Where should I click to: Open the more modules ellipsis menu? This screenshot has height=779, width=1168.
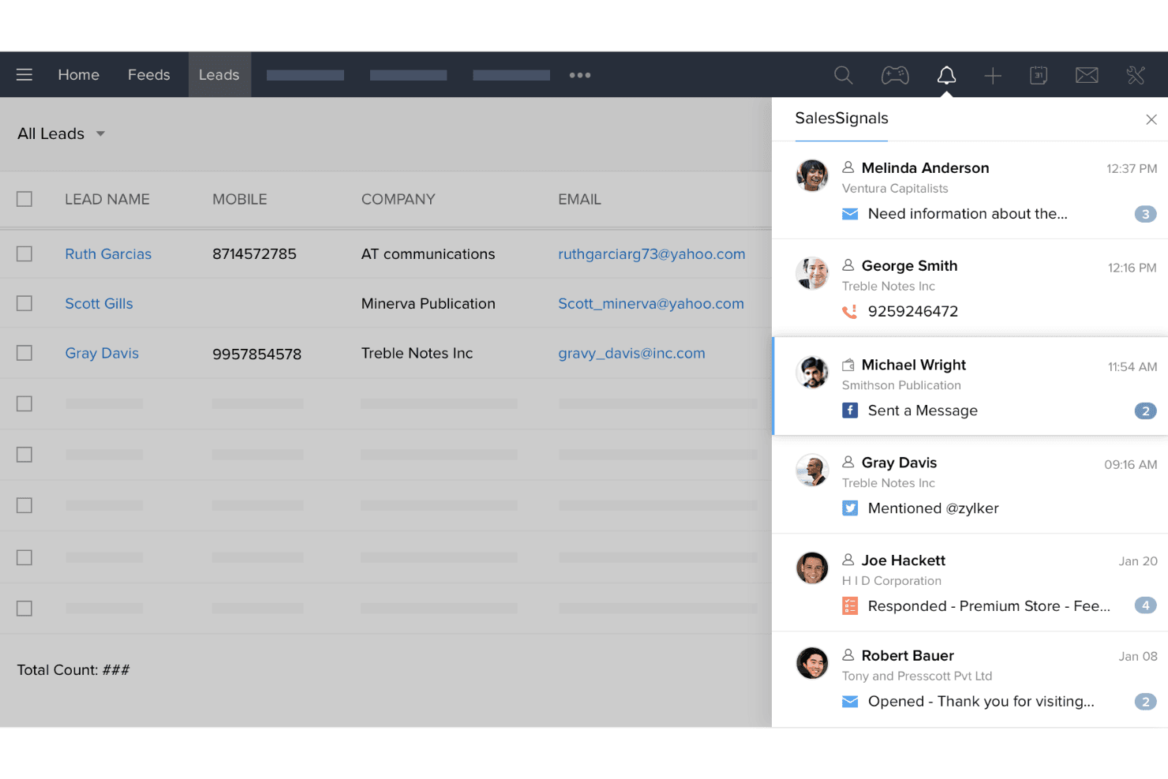pos(580,75)
